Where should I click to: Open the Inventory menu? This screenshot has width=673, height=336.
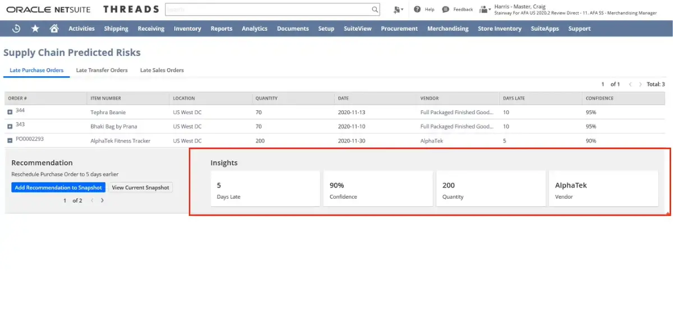(x=187, y=29)
